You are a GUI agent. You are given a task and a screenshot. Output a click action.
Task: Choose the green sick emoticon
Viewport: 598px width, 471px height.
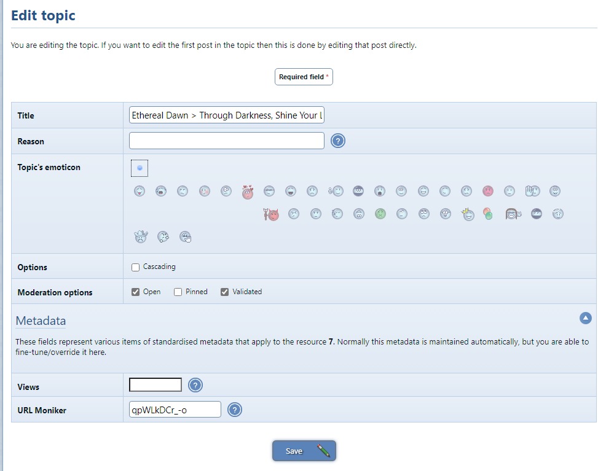coord(380,214)
